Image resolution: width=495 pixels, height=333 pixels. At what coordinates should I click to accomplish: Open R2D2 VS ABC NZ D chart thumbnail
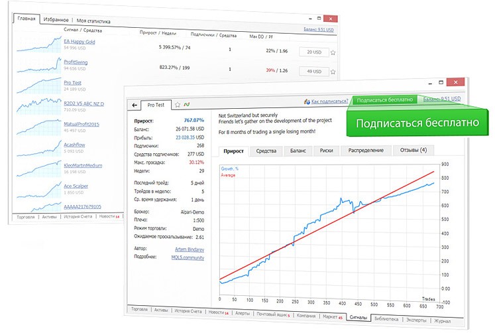point(39,106)
